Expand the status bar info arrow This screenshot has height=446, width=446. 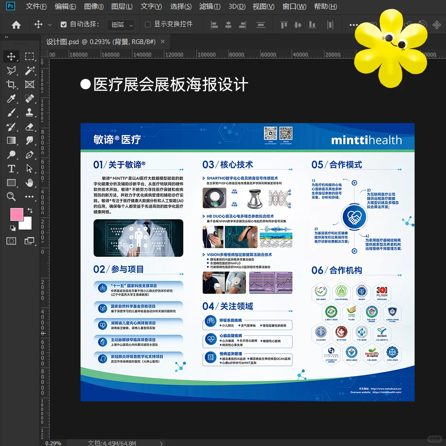coord(161,443)
